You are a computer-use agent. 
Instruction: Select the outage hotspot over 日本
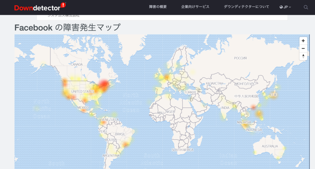tap(273, 95)
